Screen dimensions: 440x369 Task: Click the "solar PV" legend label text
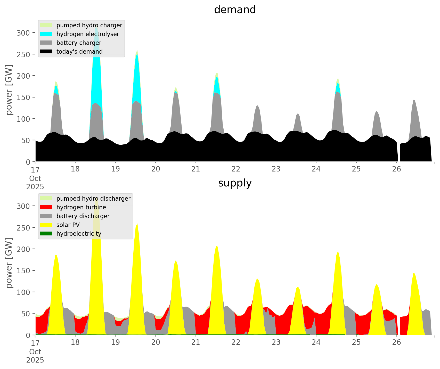click(68, 225)
